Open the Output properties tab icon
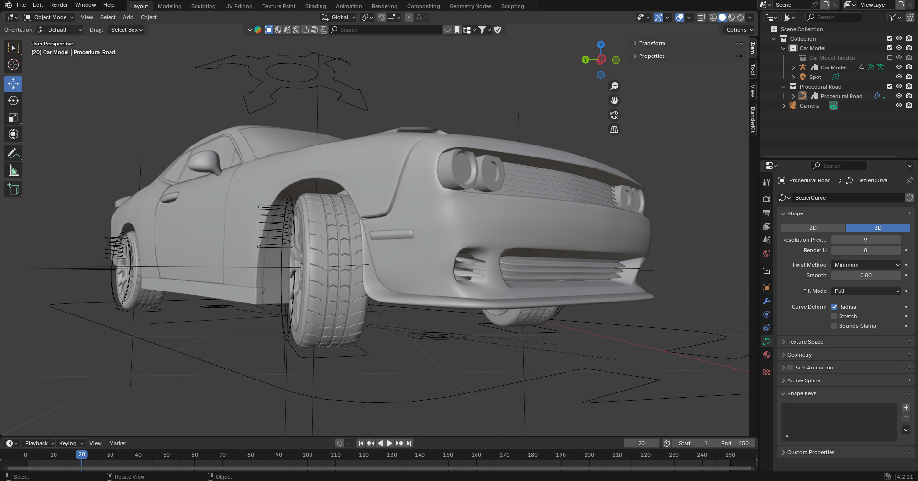The width and height of the screenshot is (918, 481). click(x=767, y=213)
